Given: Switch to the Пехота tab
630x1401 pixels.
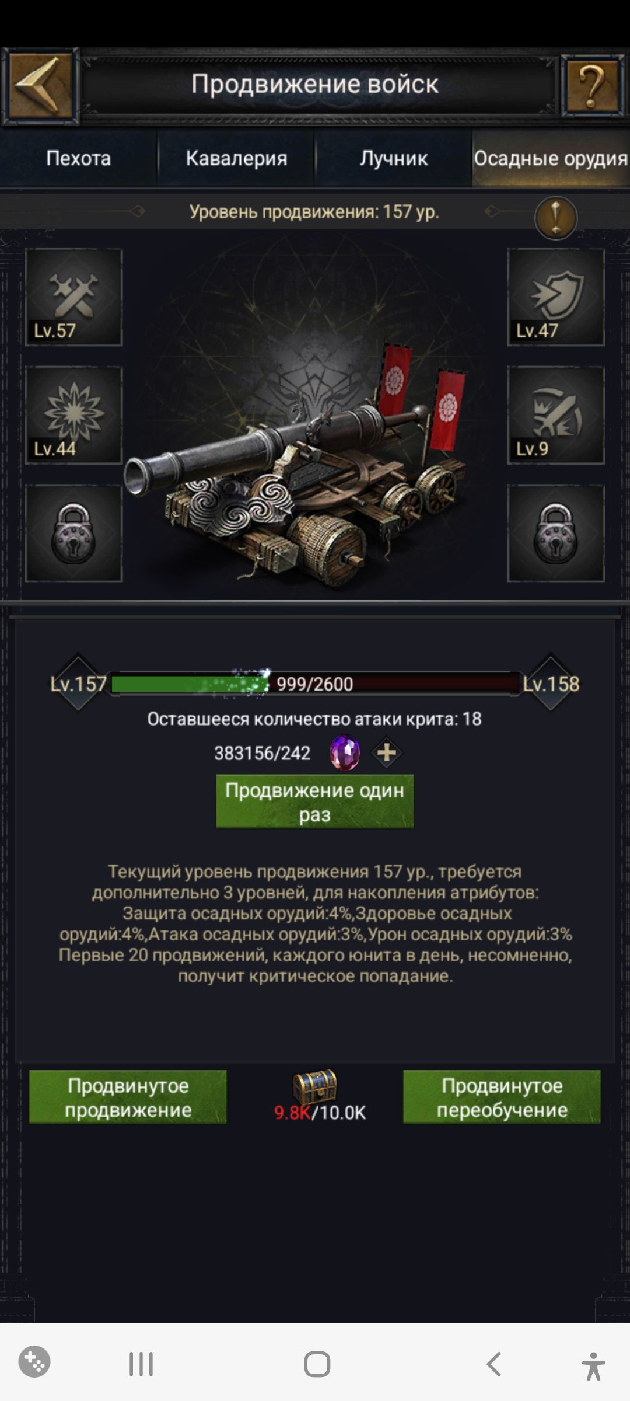Looking at the screenshot, I should pyautogui.click(x=79, y=158).
